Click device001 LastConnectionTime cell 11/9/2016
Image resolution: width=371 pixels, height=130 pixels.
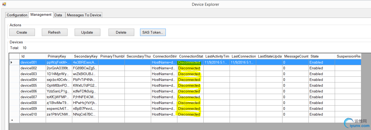point(243,62)
